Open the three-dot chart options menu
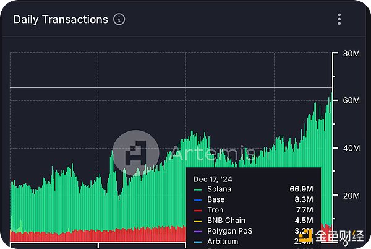The height and width of the screenshot is (249, 371). 339,19
